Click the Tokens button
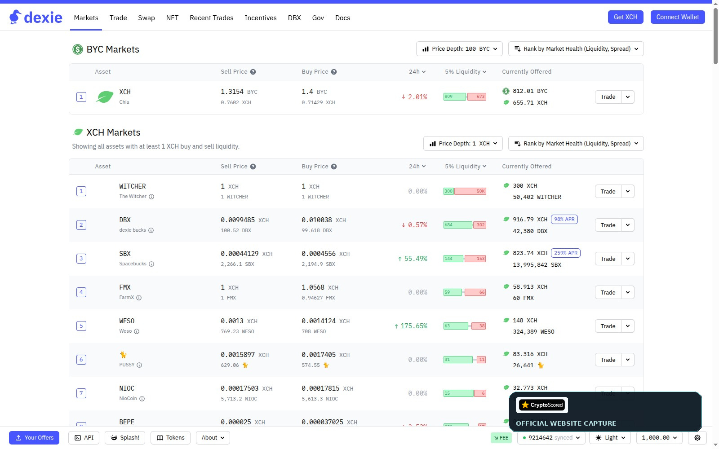719x449 pixels. 170,438
